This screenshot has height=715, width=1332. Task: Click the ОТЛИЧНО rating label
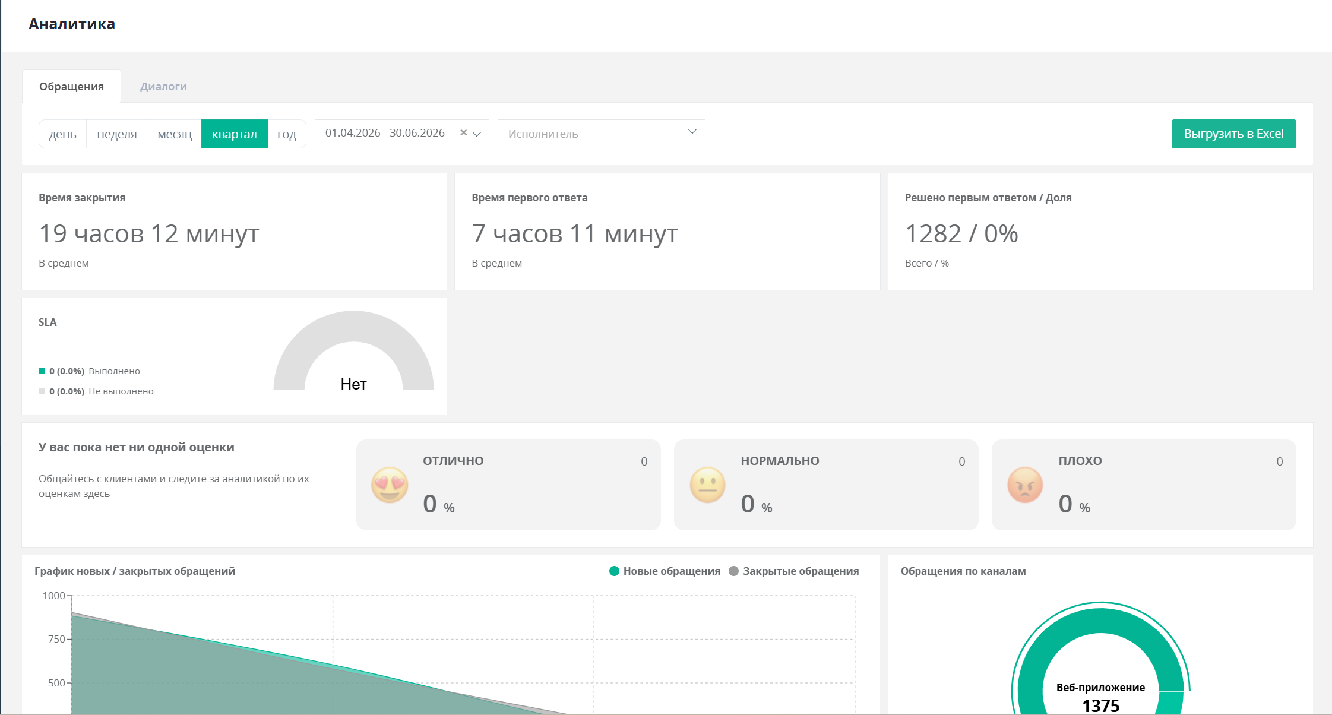tap(453, 461)
